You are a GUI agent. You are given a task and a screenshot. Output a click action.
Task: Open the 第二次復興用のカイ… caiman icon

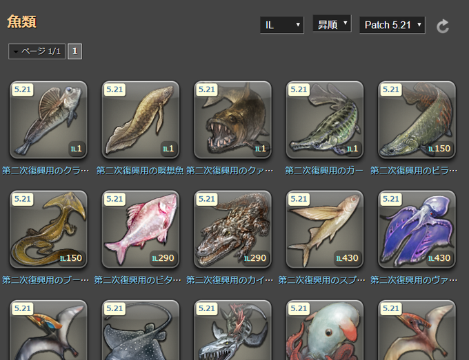[x=232, y=229]
